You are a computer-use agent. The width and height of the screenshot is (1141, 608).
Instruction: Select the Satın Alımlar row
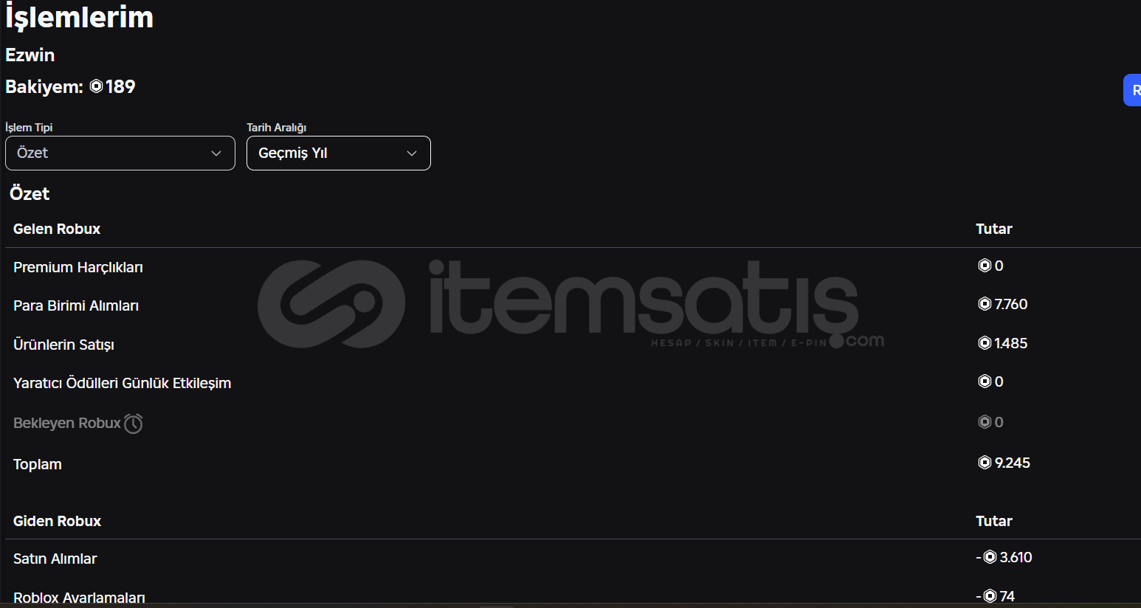tap(573, 559)
